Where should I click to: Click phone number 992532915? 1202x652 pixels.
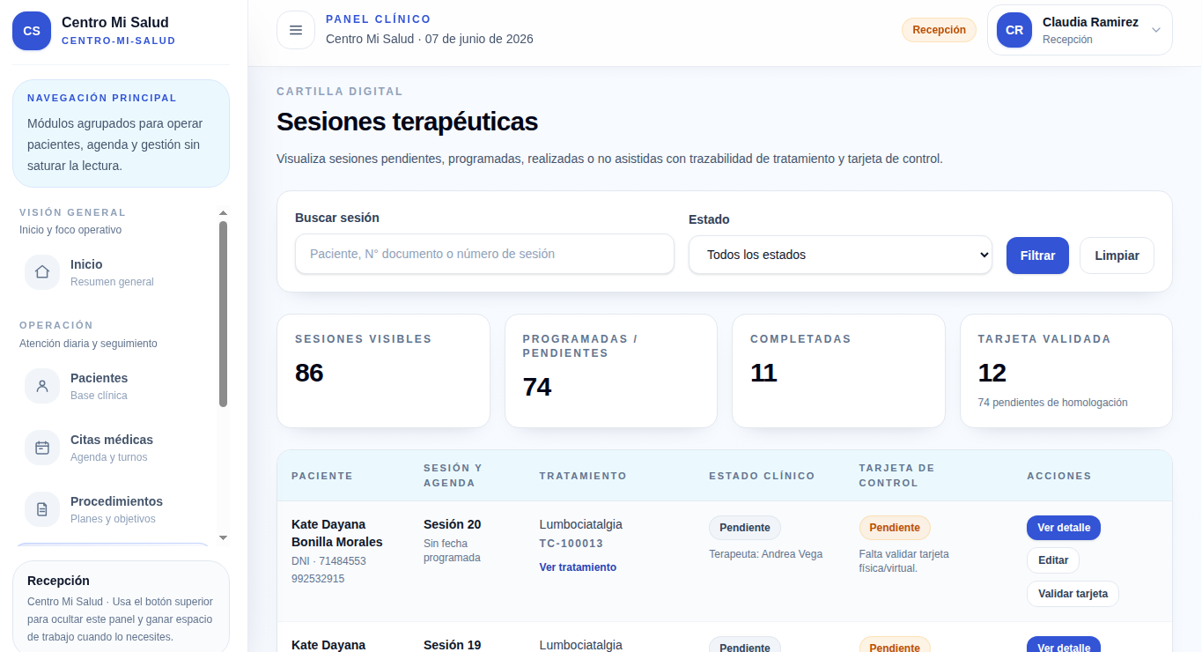click(318, 579)
